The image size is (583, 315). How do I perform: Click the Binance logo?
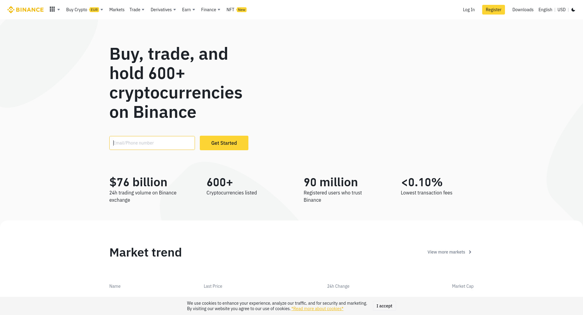[x=26, y=10]
